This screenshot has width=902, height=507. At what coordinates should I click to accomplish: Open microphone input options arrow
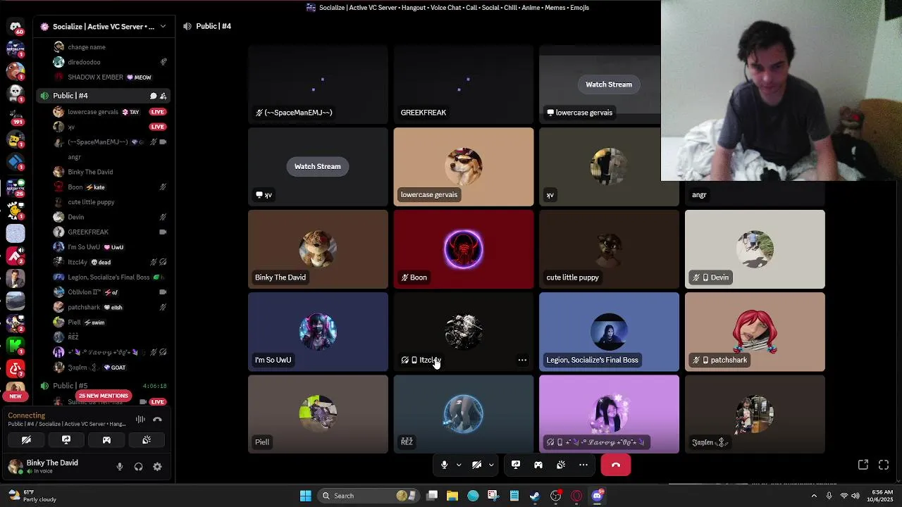coord(458,465)
